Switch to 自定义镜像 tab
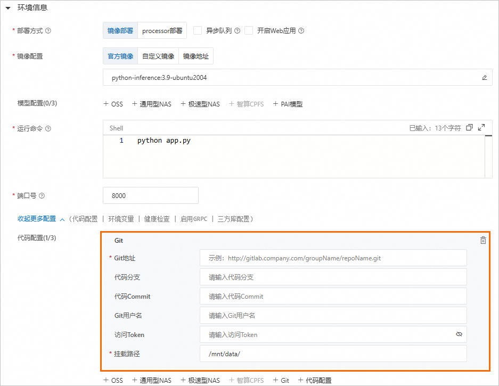This screenshot has height=386, width=499. click(158, 56)
